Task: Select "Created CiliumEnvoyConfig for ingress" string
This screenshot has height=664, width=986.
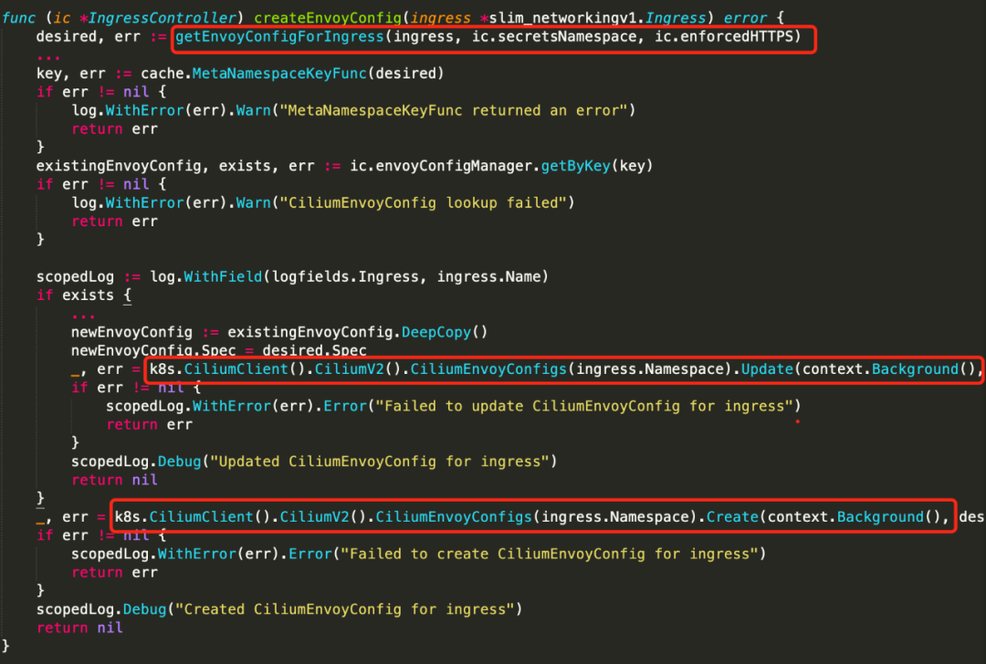Action: [344, 609]
